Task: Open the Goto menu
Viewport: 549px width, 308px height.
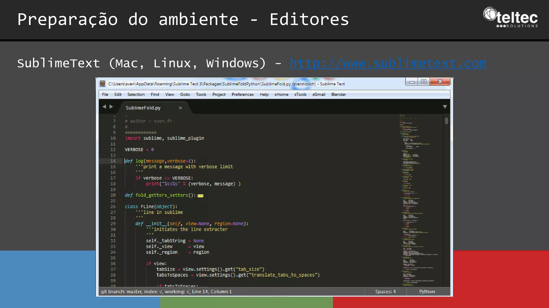Action: [x=185, y=94]
